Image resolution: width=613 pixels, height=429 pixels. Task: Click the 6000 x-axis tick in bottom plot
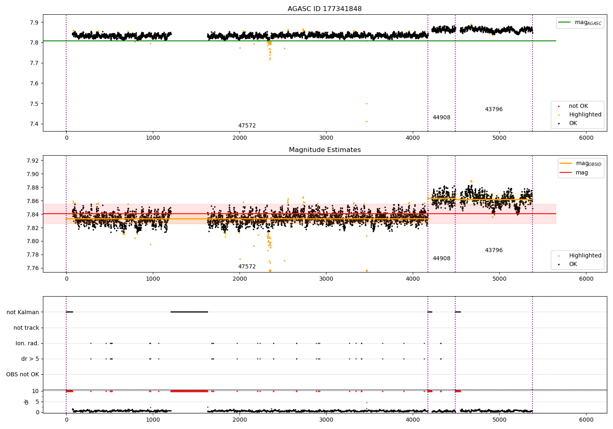pos(586,420)
